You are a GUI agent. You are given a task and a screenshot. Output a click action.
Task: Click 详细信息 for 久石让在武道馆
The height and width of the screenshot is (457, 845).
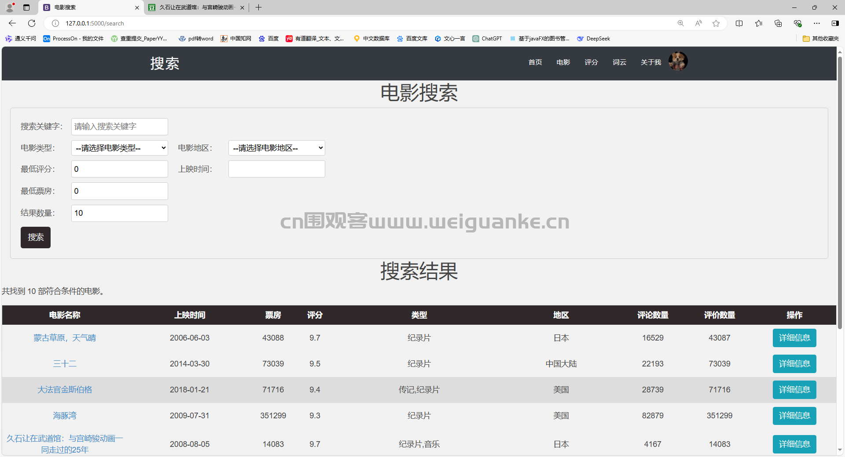(794, 444)
